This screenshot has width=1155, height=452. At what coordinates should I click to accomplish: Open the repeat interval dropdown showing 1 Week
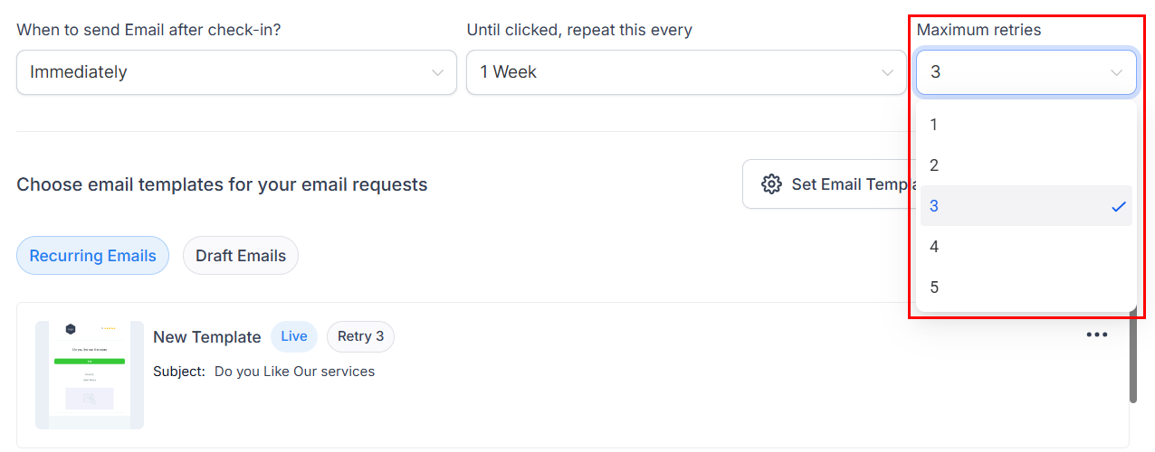(x=686, y=72)
